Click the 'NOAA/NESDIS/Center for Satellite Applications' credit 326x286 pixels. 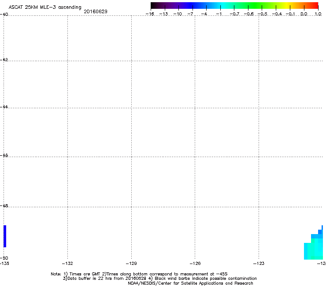point(176,283)
